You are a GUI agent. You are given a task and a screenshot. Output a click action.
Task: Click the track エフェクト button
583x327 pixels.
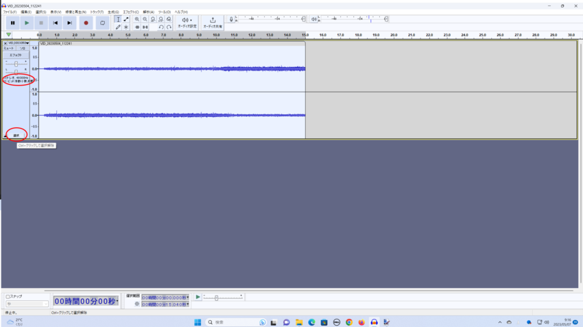pos(16,55)
